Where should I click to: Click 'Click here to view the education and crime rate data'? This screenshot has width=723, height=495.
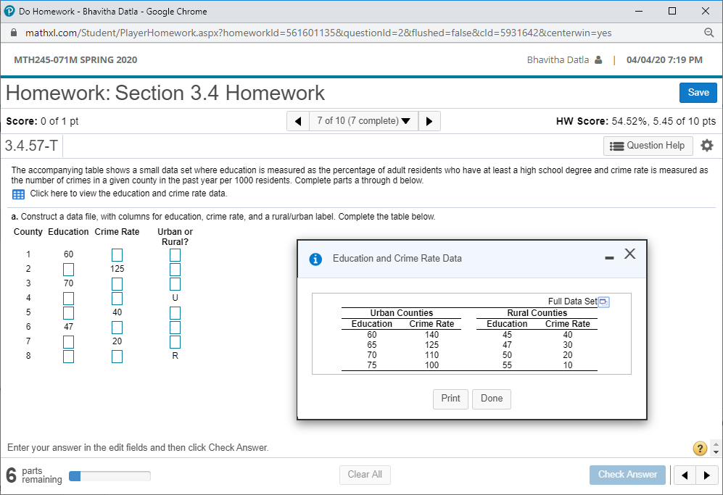128,194
